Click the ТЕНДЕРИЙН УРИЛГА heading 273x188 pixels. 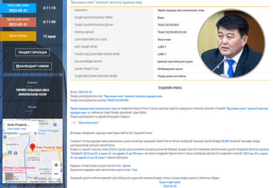[x=170, y=88]
